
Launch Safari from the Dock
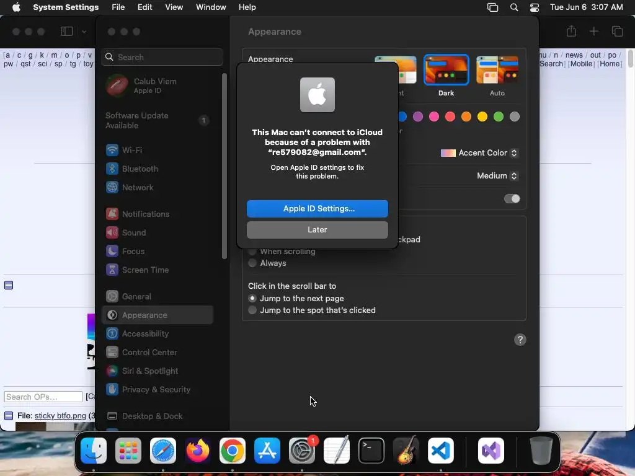tap(163, 451)
